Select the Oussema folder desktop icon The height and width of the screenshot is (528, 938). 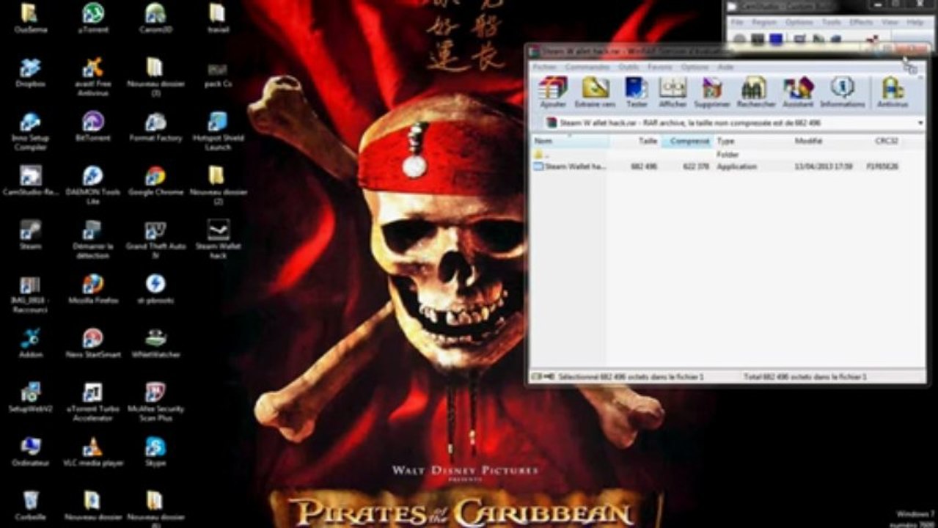tap(30, 19)
